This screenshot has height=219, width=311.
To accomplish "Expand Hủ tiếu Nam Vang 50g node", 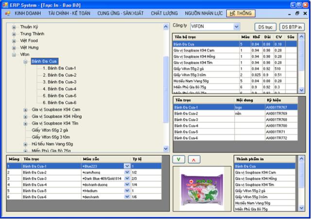I will (25, 144).
